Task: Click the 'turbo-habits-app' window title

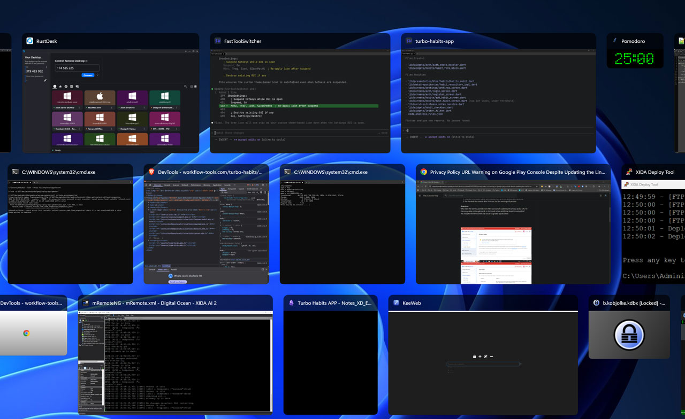Action: point(435,41)
